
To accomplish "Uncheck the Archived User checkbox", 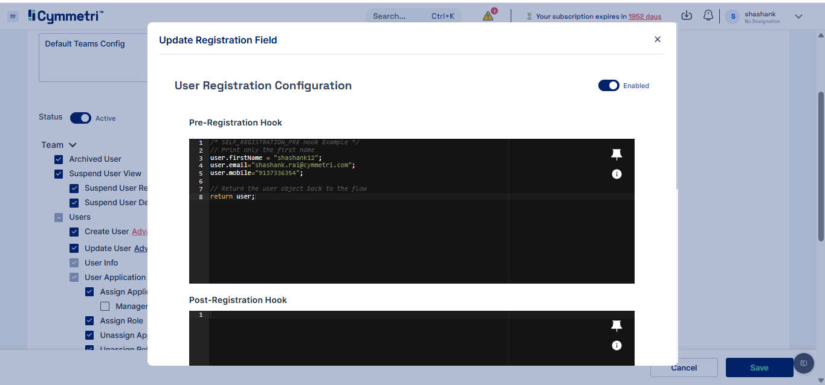I will point(59,159).
